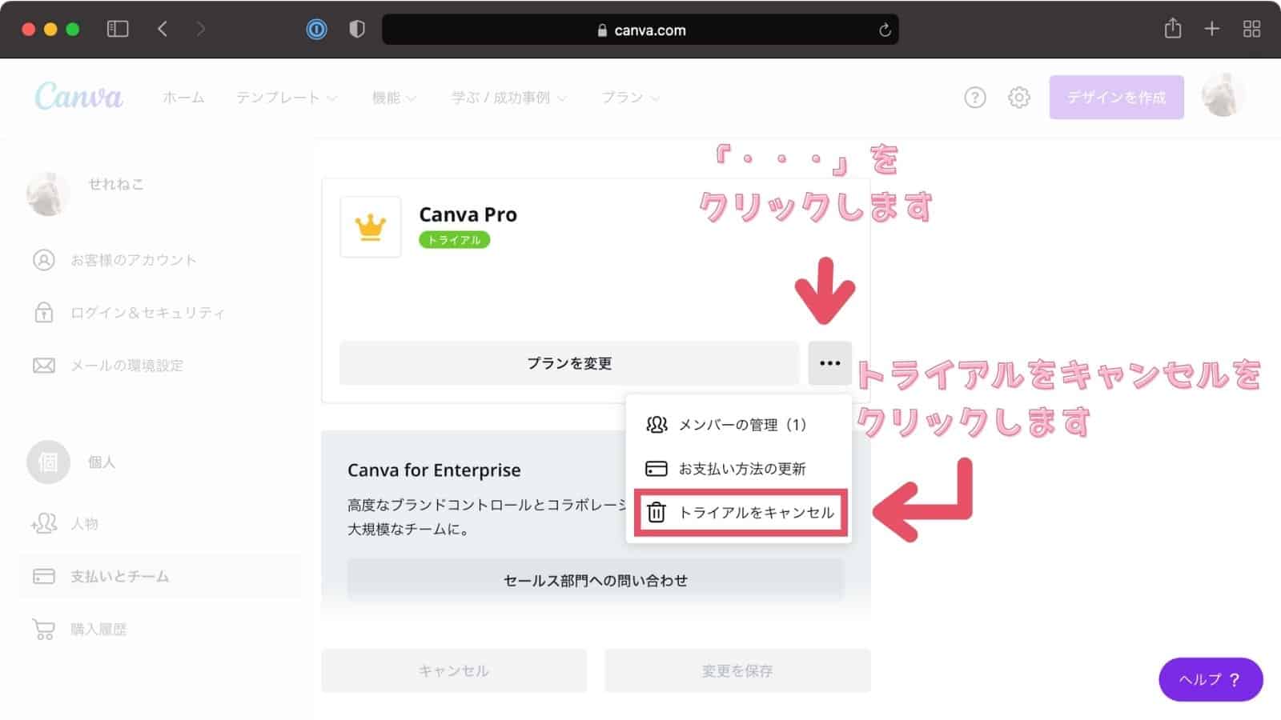1281x720 pixels.
Task: Select 支払いとチーム in sidebar
Action: [x=160, y=576]
